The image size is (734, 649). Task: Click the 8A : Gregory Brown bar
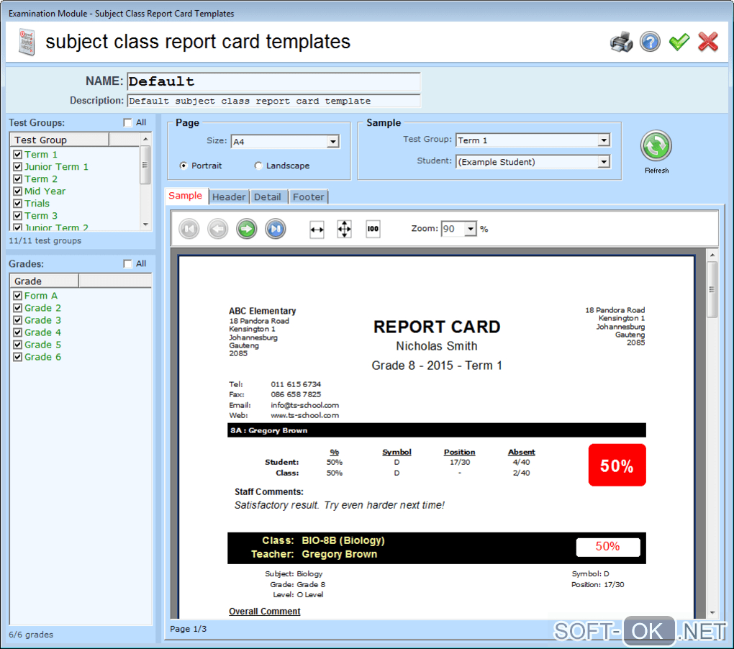(437, 430)
